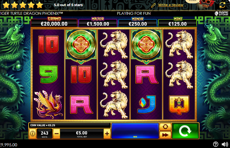Viewport: 230px width, 148px height.
Task: Click the Grand jackpot €20,000.00 panel
Action: [x=54, y=22]
